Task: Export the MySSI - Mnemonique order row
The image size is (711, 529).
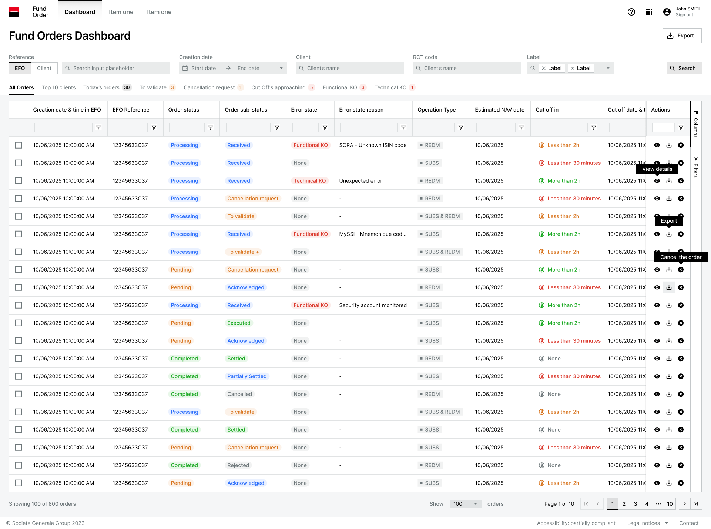Action: (669, 234)
